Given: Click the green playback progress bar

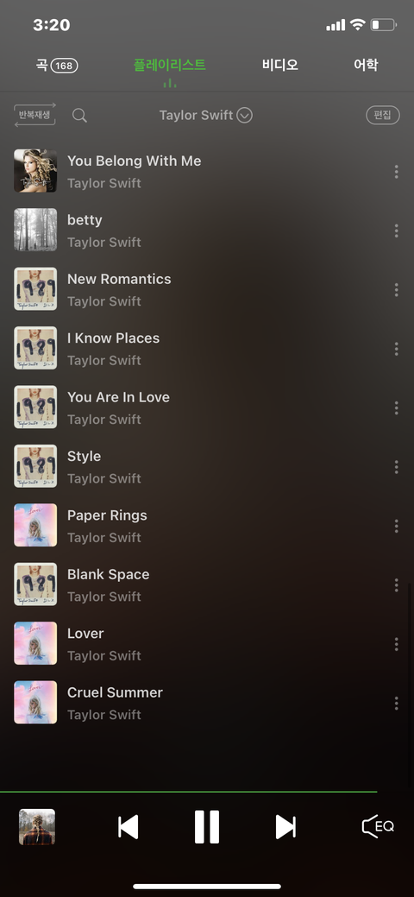Looking at the screenshot, I should pyautogui.click(x=189, y=792).
